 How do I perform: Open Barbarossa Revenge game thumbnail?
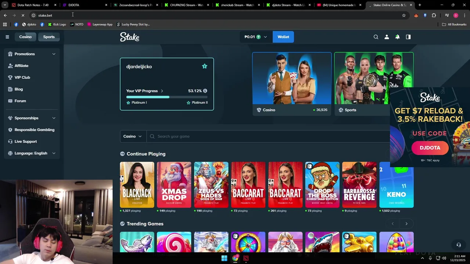point(359,185)
